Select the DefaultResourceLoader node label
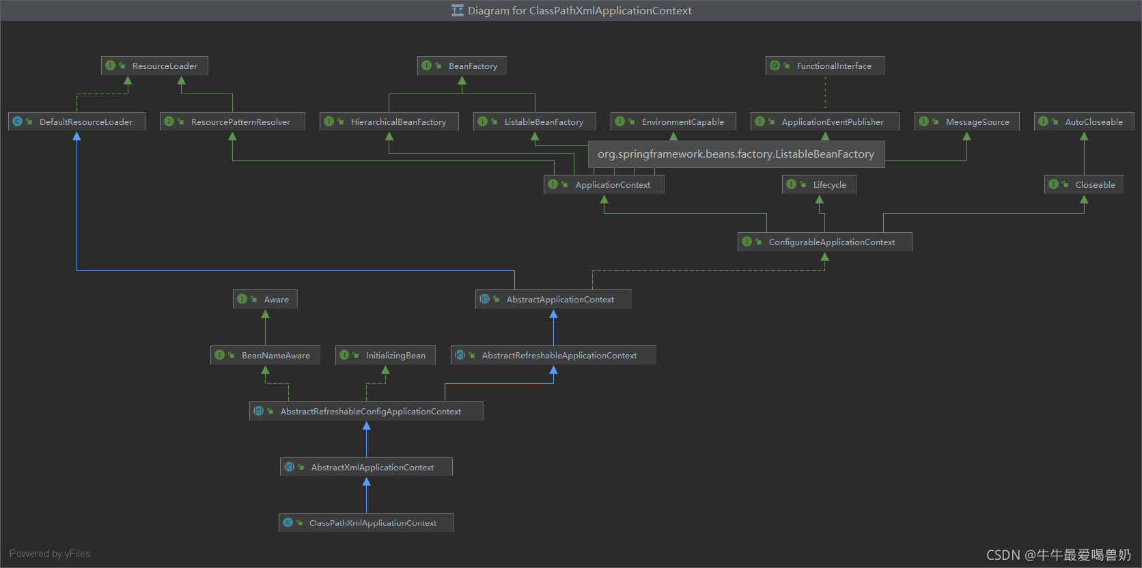This screenshot has width=1142, height=568. coord(86,122)
